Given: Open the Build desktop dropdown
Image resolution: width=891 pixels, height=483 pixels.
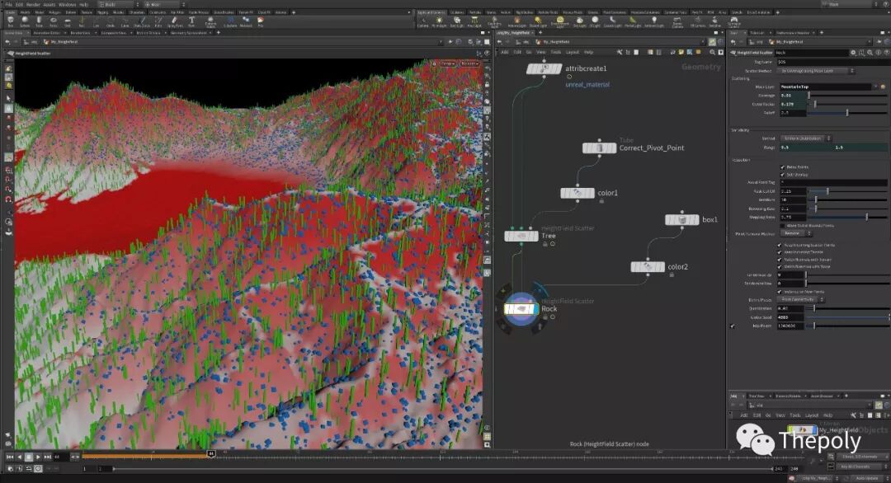Looking at the screenshot, I should pyautogui.click(x=118, y=5).
